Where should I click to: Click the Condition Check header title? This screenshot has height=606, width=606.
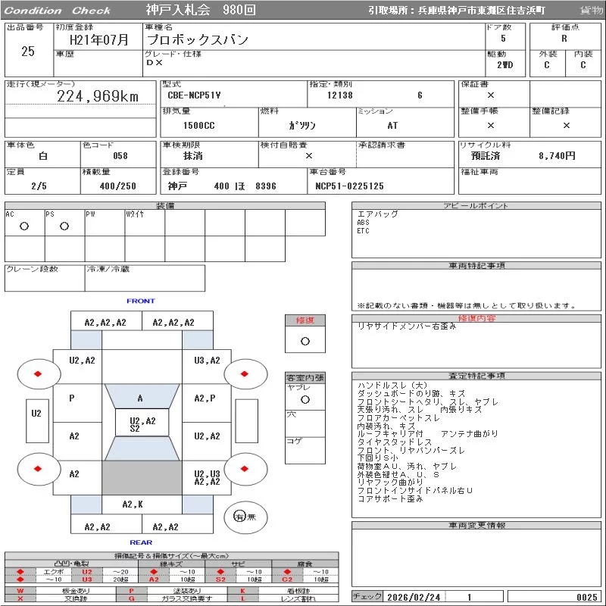[x=58, y=11]
